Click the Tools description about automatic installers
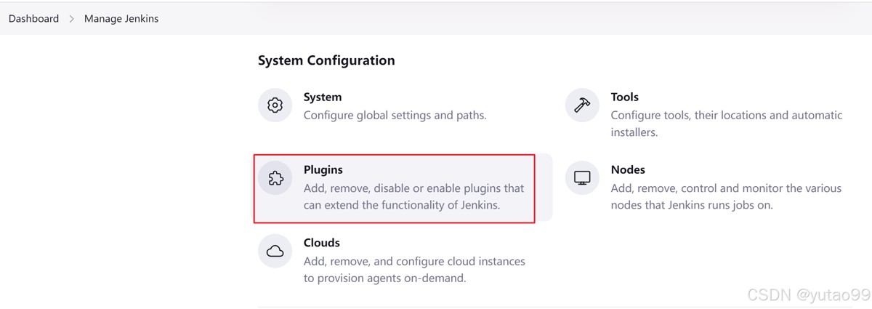872x309 pixels. tap(727, 124)
